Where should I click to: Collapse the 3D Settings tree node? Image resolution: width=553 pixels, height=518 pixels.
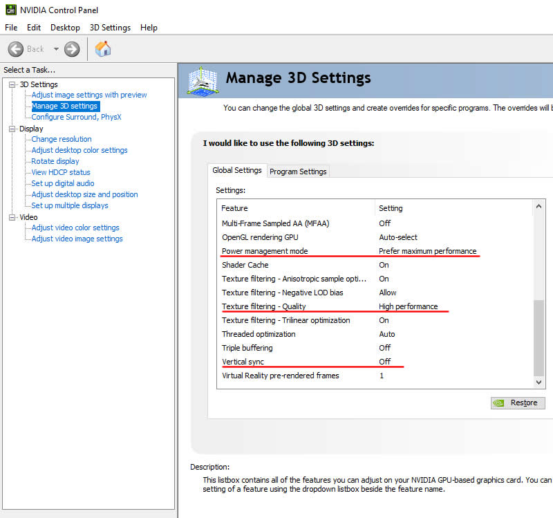12,84
